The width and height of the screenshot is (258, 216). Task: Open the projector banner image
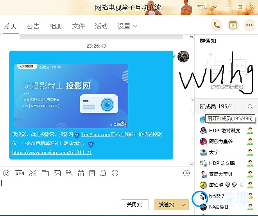click(71, 96)
